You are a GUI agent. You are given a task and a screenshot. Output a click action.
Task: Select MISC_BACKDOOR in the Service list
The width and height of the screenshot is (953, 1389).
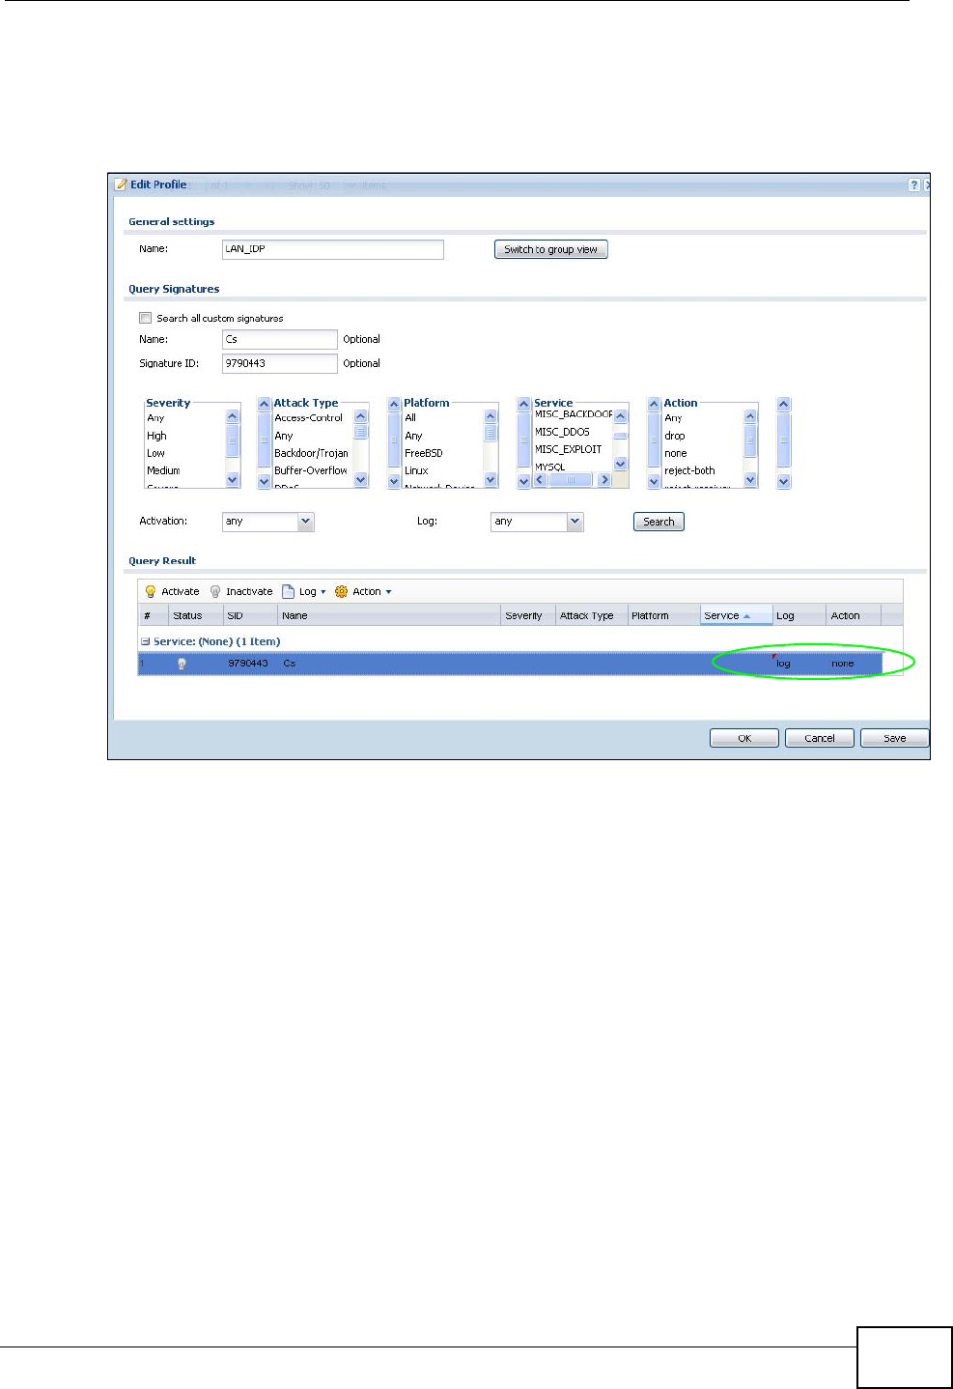click(574, 414)
